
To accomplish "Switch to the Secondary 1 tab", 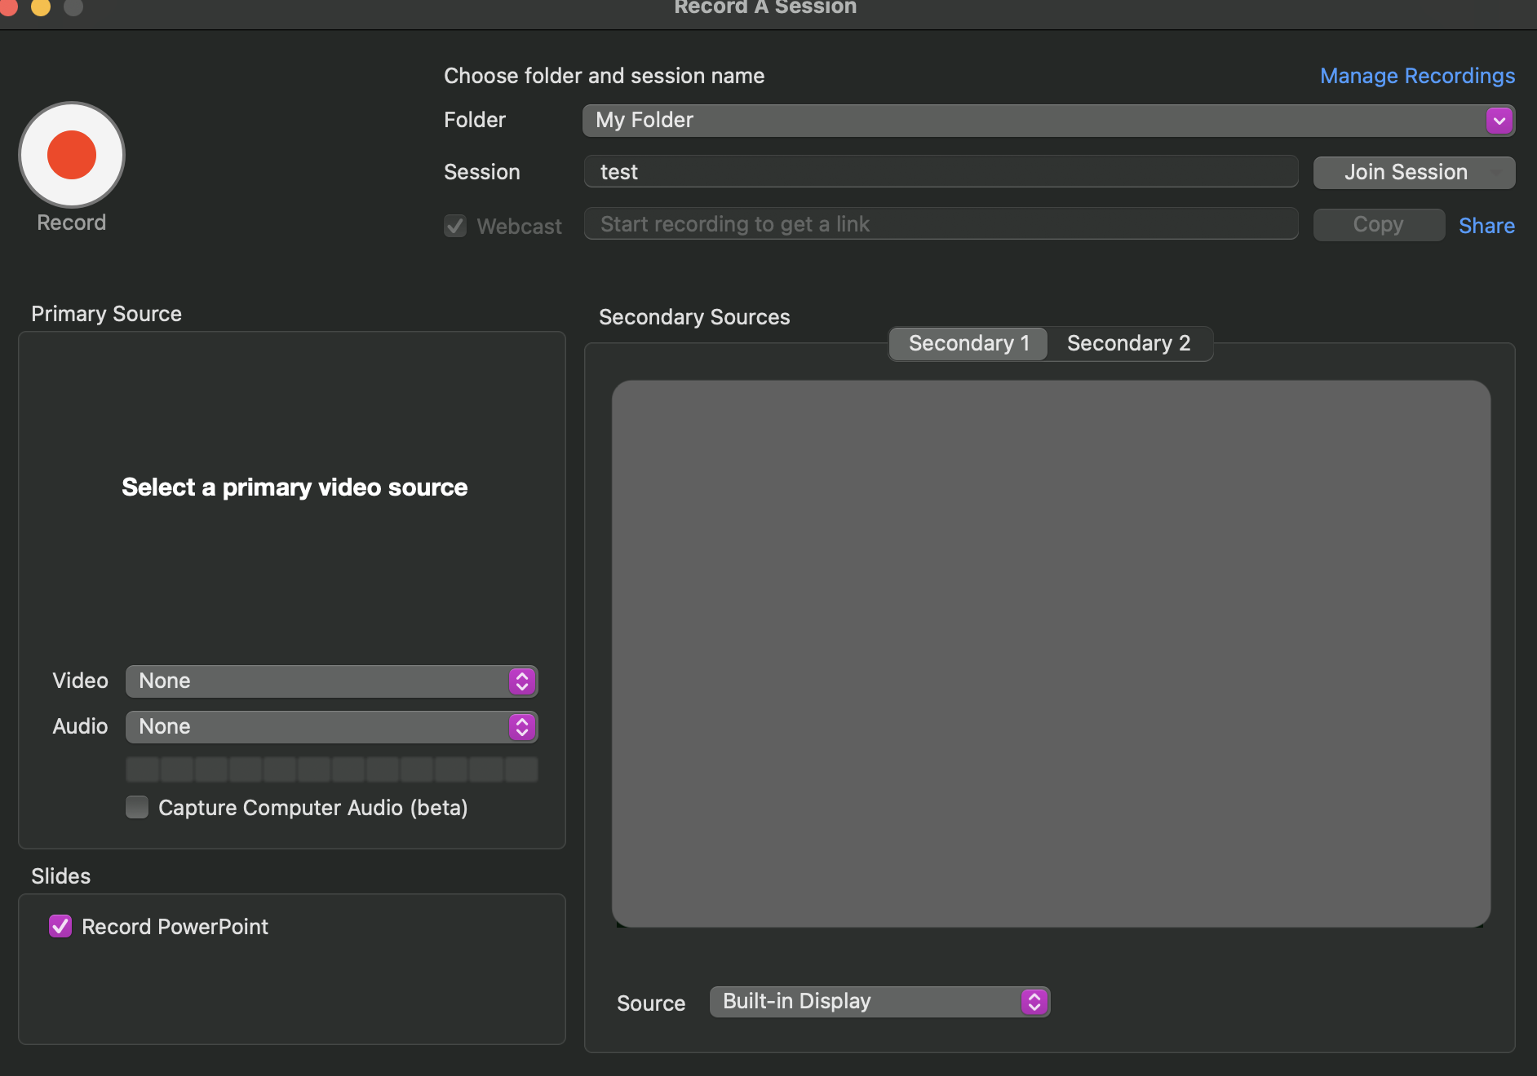I will (x=968, y=344).
